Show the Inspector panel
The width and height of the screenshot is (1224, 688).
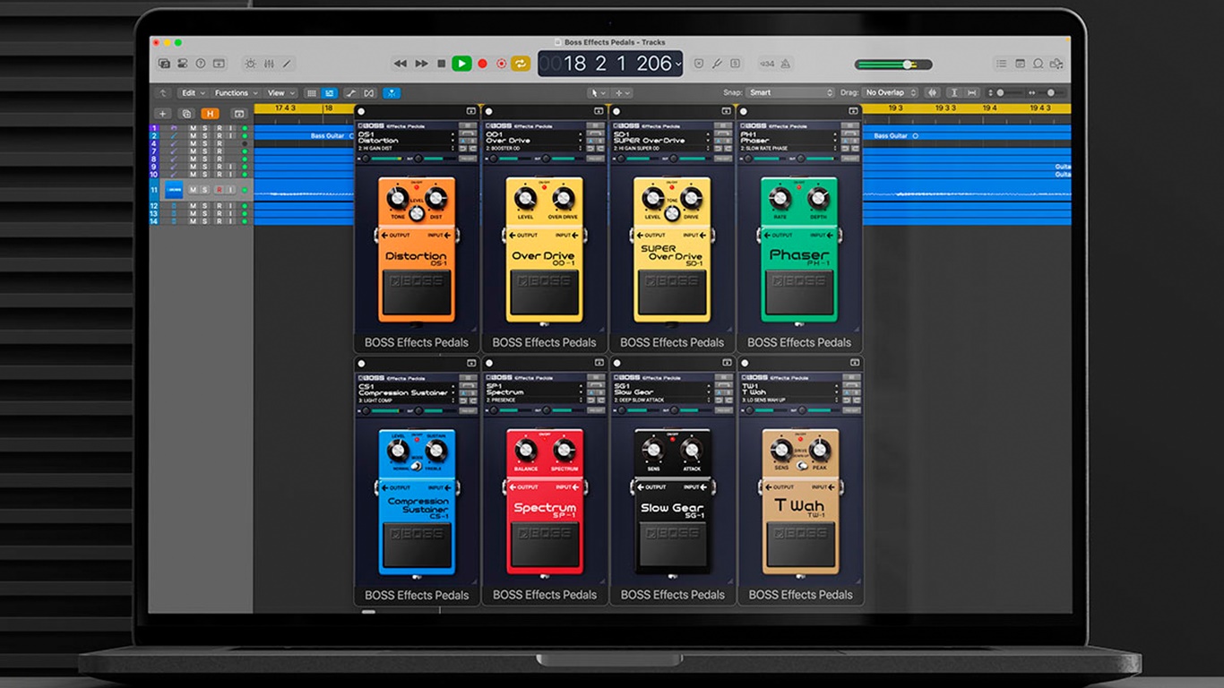click(183, 64)
